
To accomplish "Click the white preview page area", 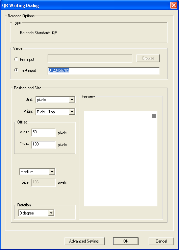I will 121,159.
